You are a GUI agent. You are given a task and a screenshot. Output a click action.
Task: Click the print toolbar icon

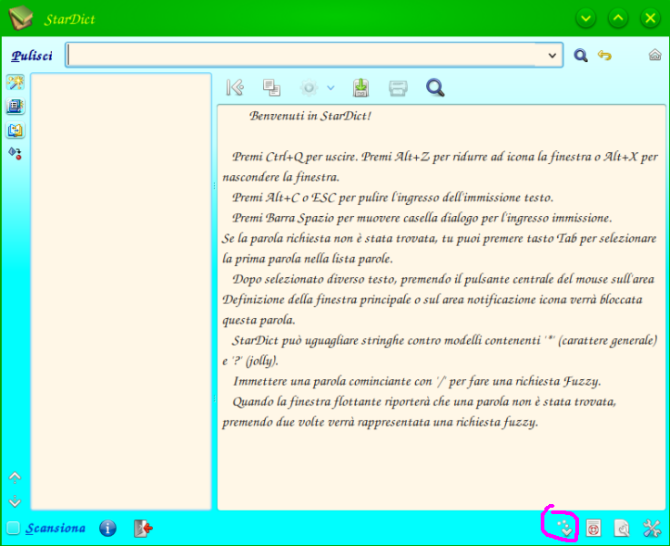click(x=398, y=88)
